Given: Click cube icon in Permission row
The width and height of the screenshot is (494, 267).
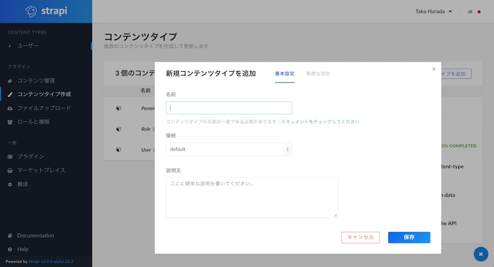Looking at the screenshot, I should (x=119, y=108).
